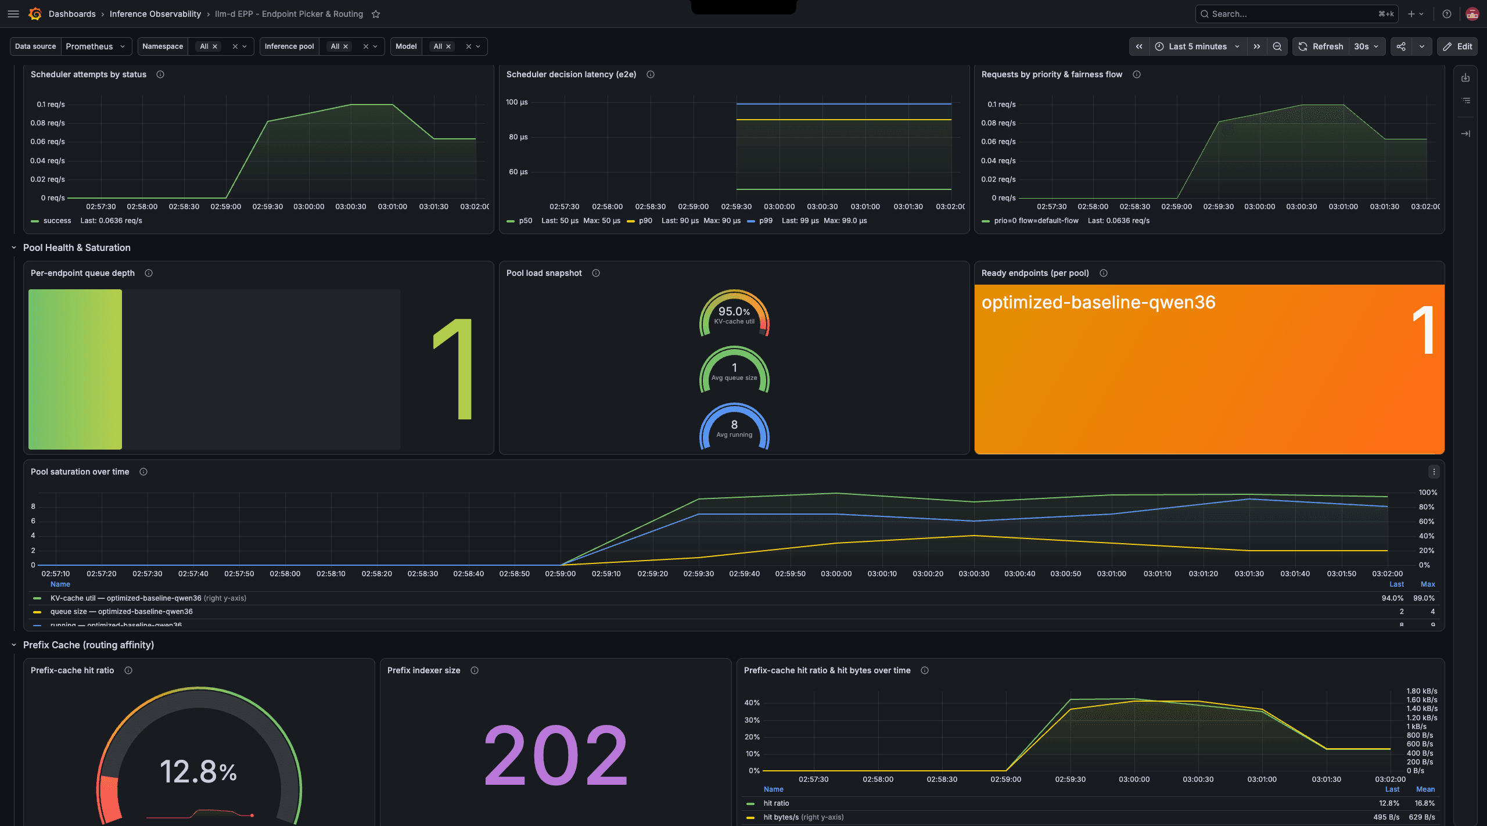The height and width of the screenshot is (826, 1487).
Task: Open the help question mark menu
Action: click(1447, 14)
